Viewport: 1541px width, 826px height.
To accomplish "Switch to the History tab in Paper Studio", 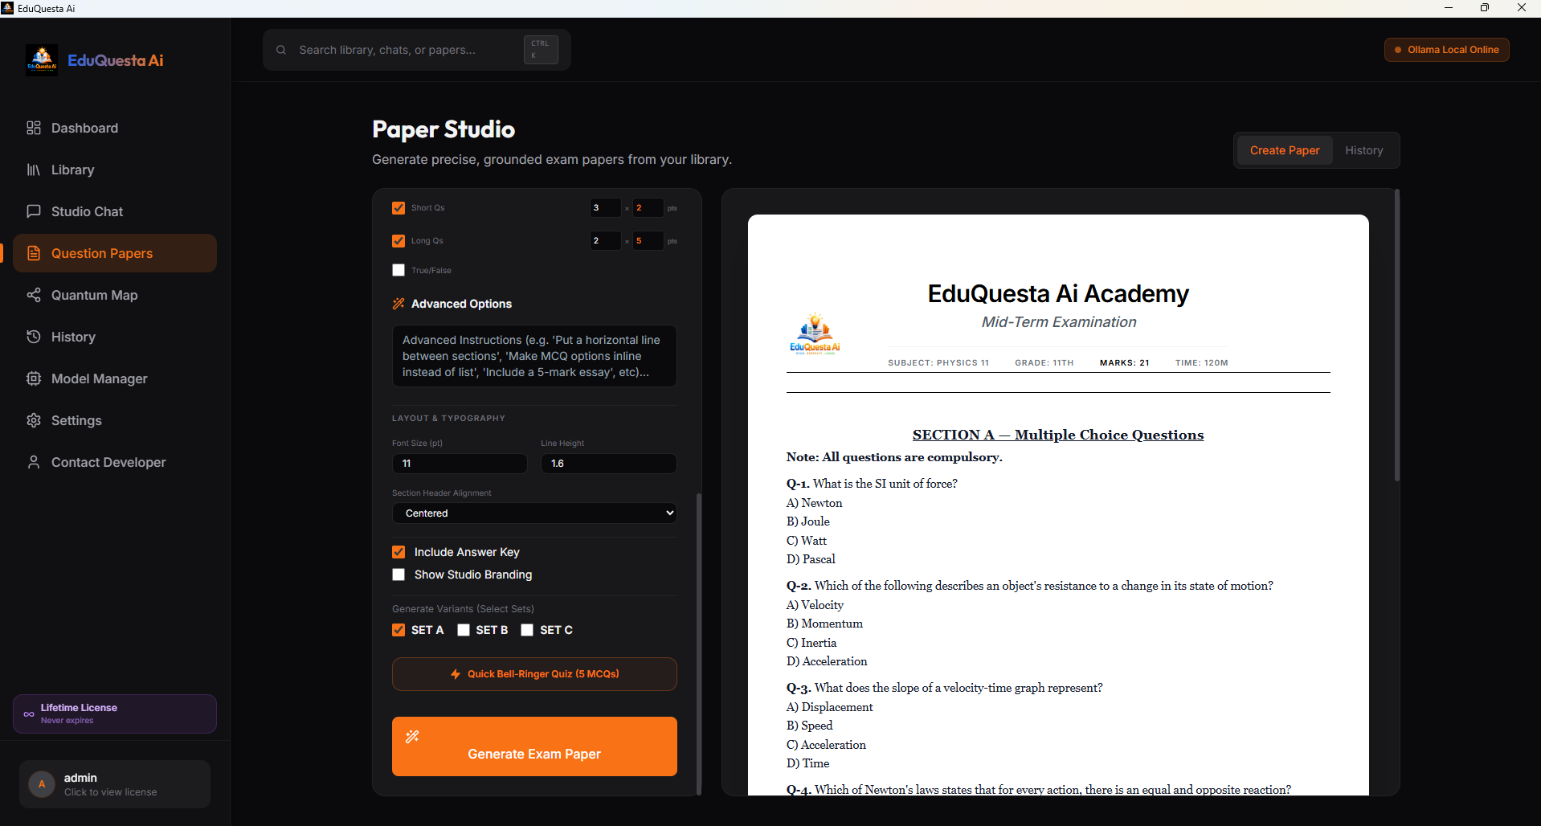I will (1363, 150).
